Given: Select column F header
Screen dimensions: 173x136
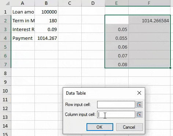Looking at the screenshot, I should 149,3.
